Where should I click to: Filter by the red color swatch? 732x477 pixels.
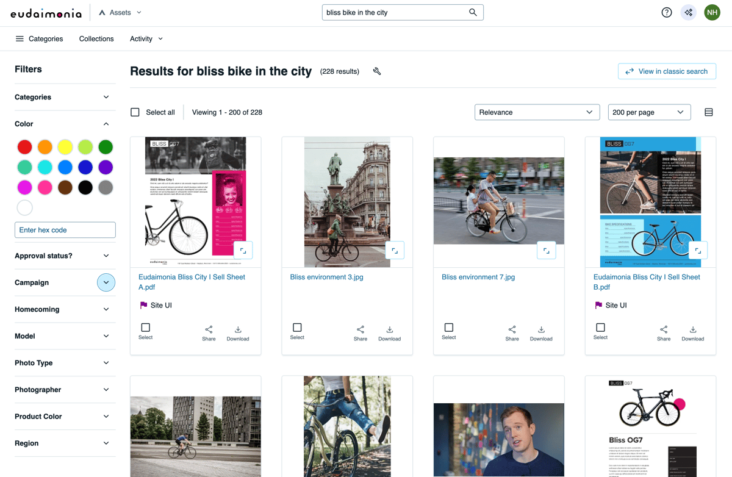coord(24,147)
